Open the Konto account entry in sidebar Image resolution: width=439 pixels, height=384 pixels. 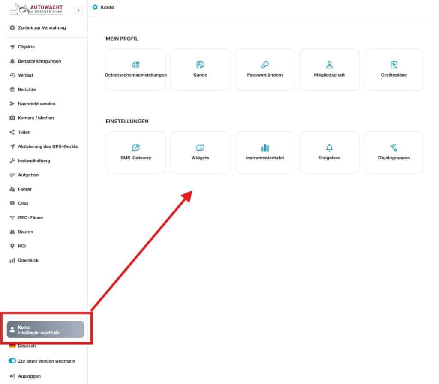point(45,330)
